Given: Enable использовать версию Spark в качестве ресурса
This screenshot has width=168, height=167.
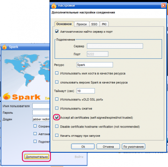Looking at the screenshot, I should click(x=57, y=82).
